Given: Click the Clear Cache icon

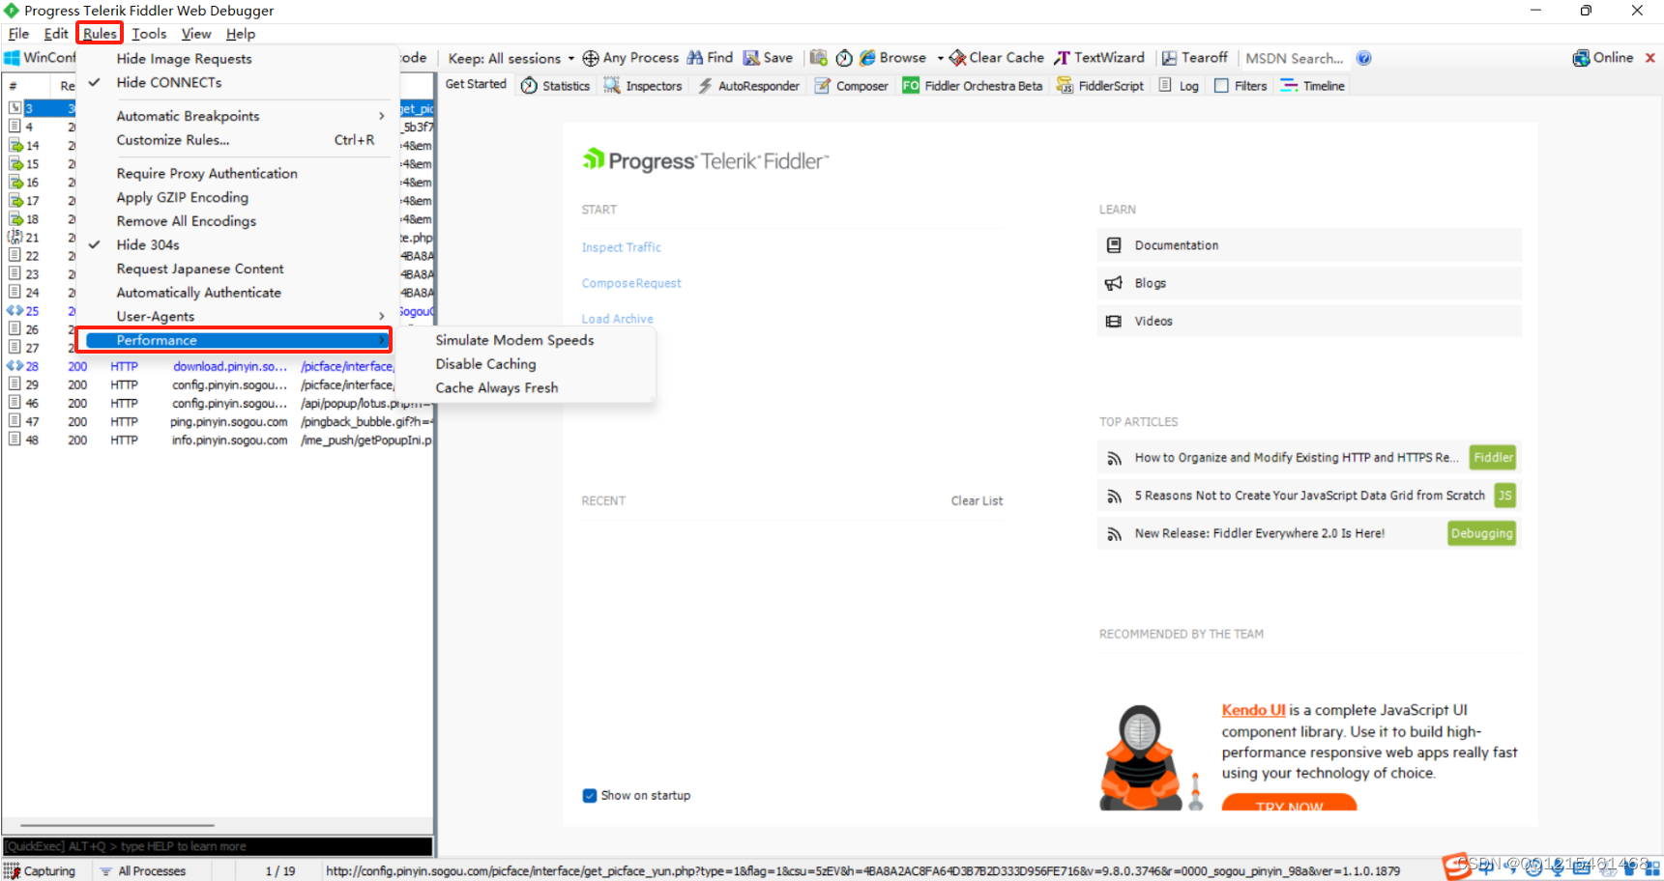Looking at the screenshot, I should [x=958, y=58].
